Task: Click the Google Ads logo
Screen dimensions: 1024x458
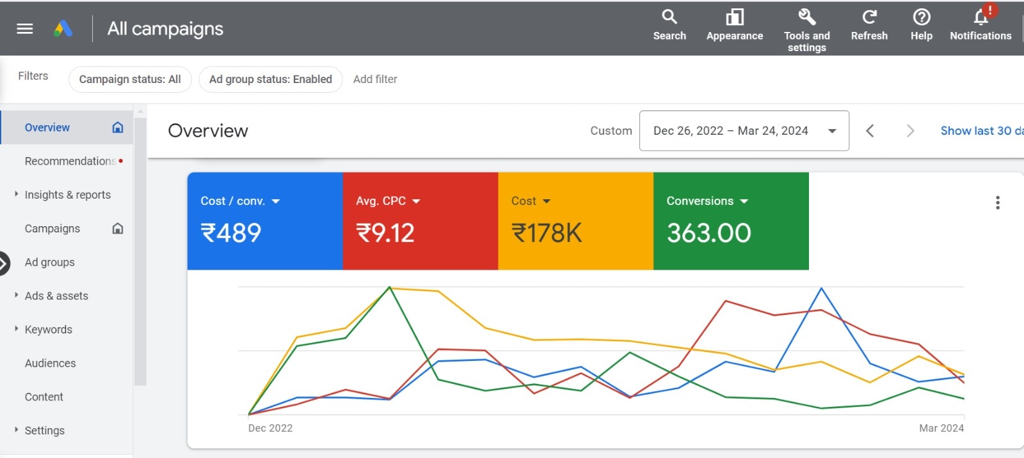Action: click(63, 29)
